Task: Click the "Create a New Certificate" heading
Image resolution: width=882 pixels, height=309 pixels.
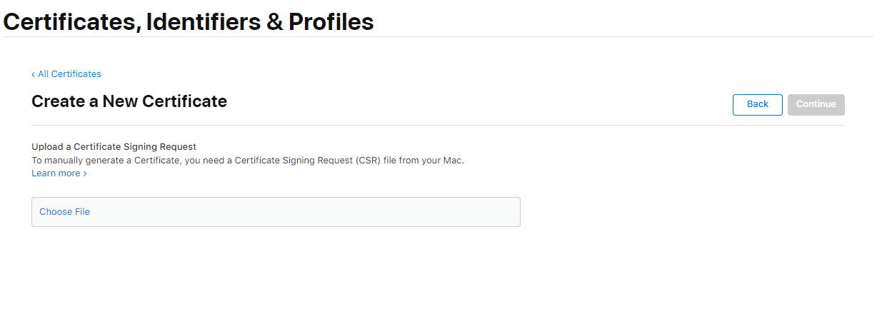Action: (x=129, y=101)
